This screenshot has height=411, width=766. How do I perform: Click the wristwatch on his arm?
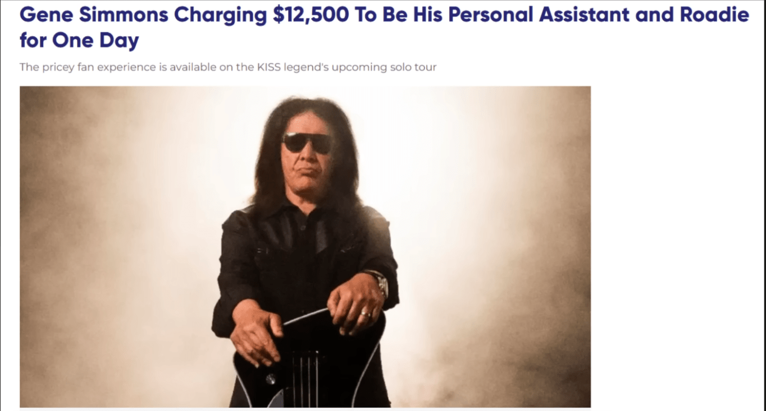(379, 282)
